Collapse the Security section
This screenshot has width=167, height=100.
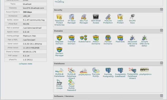click(162, 9)
